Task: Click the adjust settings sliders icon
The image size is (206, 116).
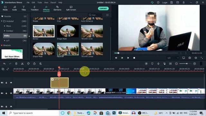Action: click(x=41, y=64)
